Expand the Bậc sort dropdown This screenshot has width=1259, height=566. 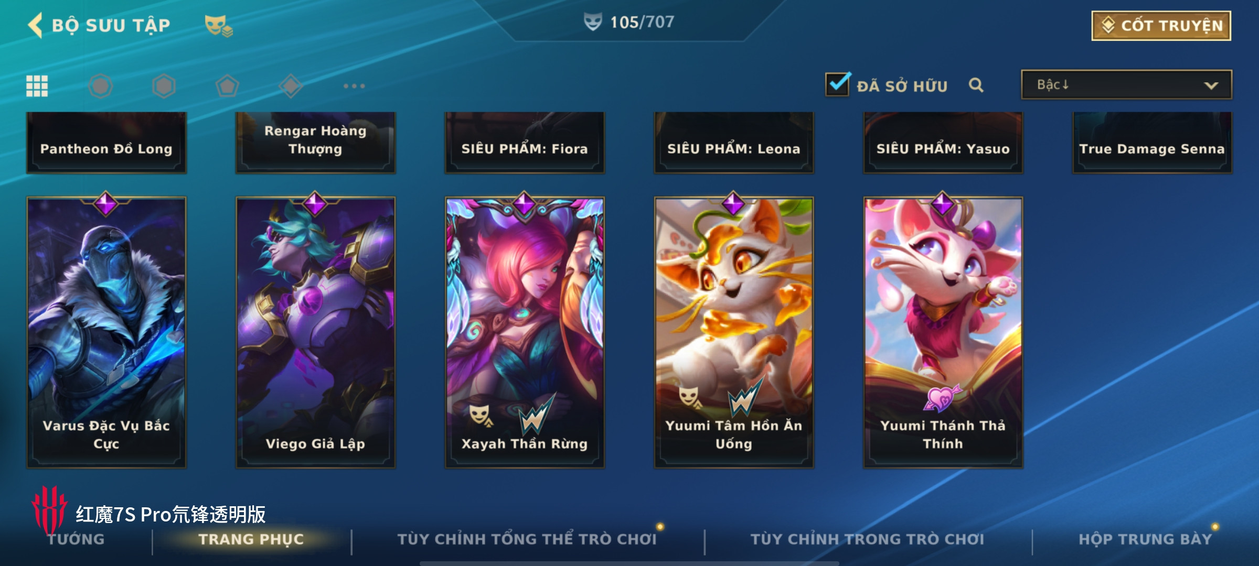click(x=1126, y=84)
